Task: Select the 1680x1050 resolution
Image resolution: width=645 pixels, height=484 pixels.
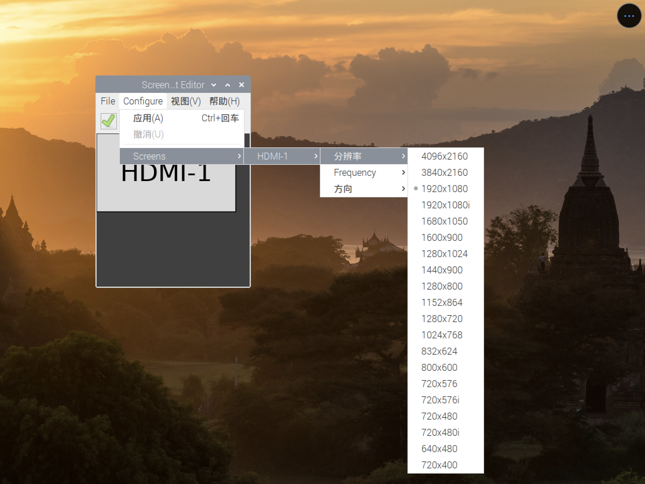Action: tap(445, 221)
